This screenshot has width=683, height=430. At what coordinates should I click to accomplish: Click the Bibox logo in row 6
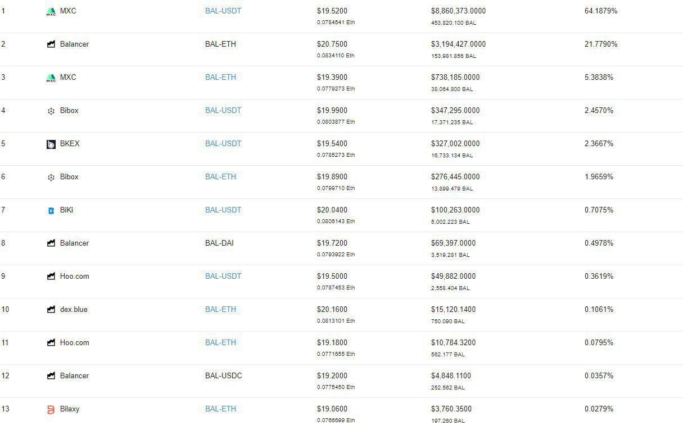51,178
